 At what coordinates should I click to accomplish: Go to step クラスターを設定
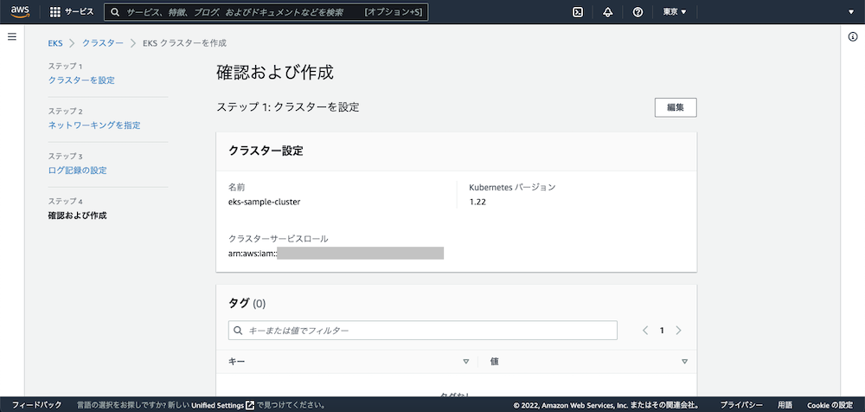tap(81, 80)
